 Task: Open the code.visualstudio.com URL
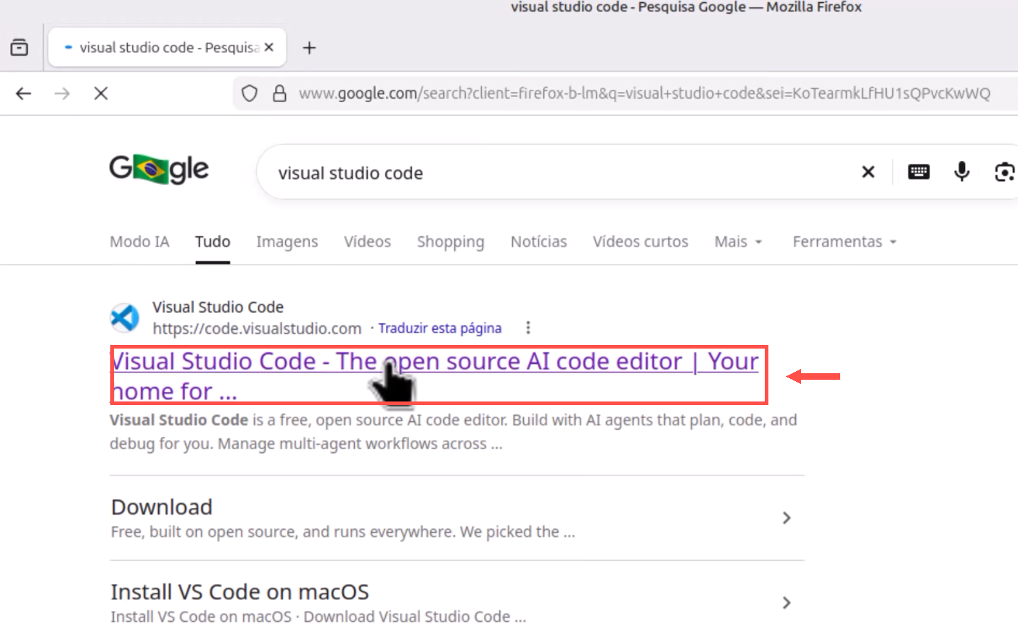pos(257,329)
